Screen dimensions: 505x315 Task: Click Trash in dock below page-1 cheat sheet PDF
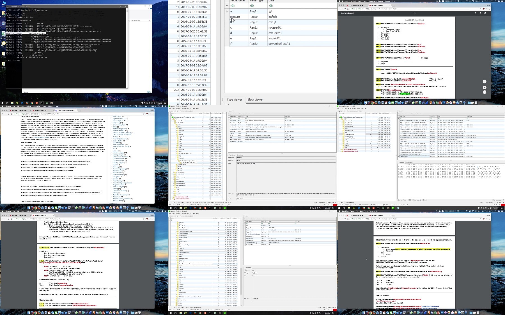(476, 103)
